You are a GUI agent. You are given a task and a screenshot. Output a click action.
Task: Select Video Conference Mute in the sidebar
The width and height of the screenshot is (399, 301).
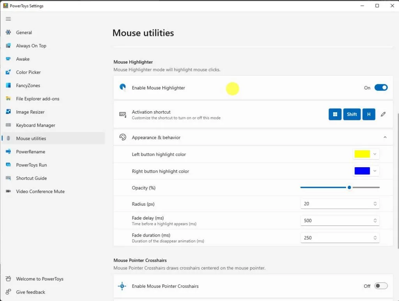[x=53, y=191]
